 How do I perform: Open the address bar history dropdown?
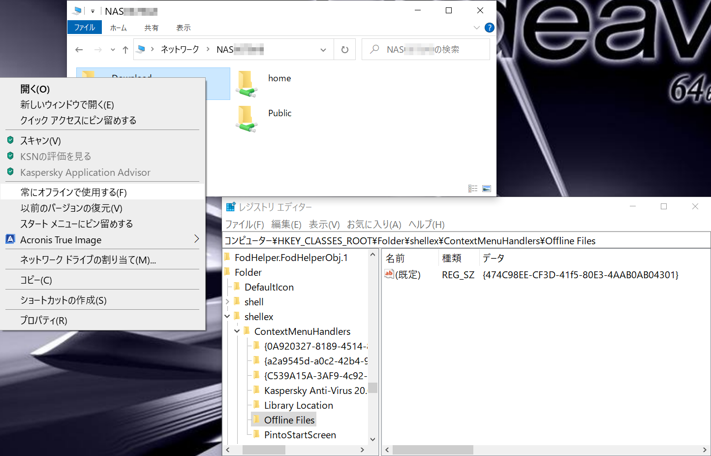(x=323, y=50)
